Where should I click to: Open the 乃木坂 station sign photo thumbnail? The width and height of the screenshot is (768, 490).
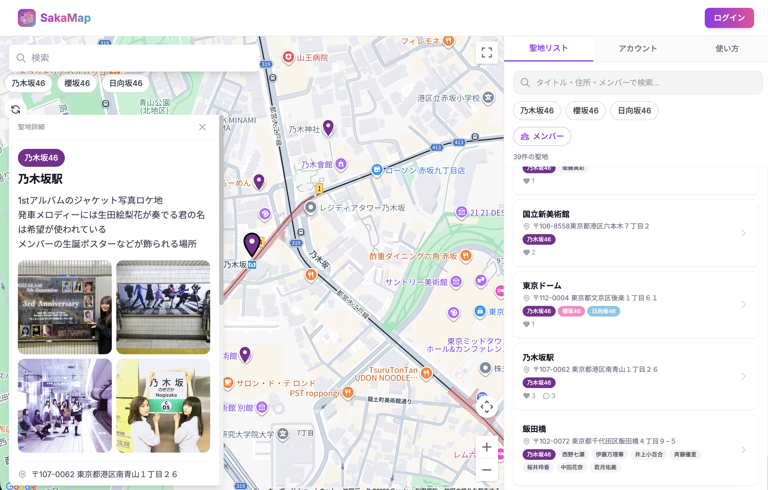[163, 405]
